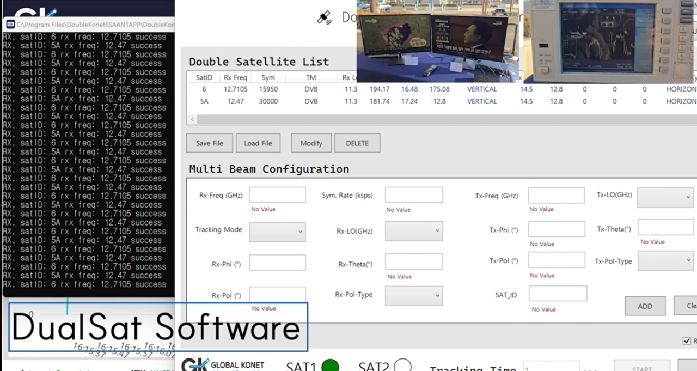Open the Tx-LO(GHz) dropdown
Screen dimensions: 697x371
click(x=665, y=197)
